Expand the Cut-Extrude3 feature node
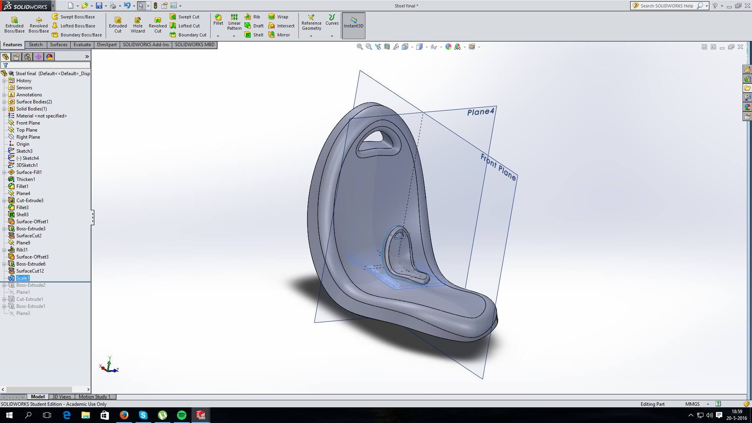Image resolution: width=752 pixels, height=423 pixels. tap(4, 201)
